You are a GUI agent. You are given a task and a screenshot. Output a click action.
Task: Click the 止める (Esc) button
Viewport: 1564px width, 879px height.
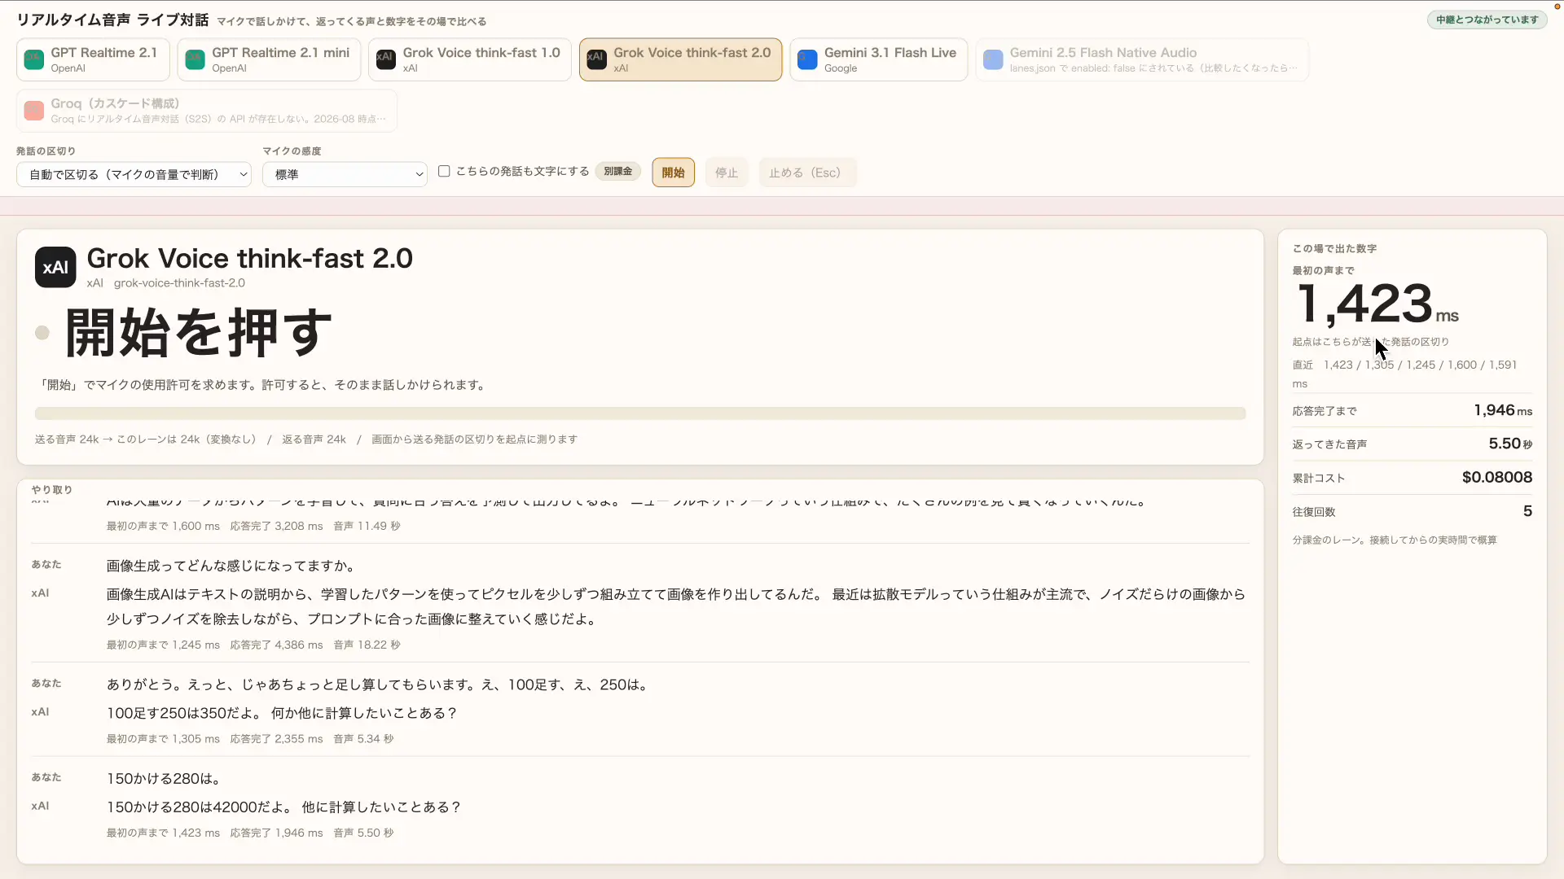coord(807,173)
